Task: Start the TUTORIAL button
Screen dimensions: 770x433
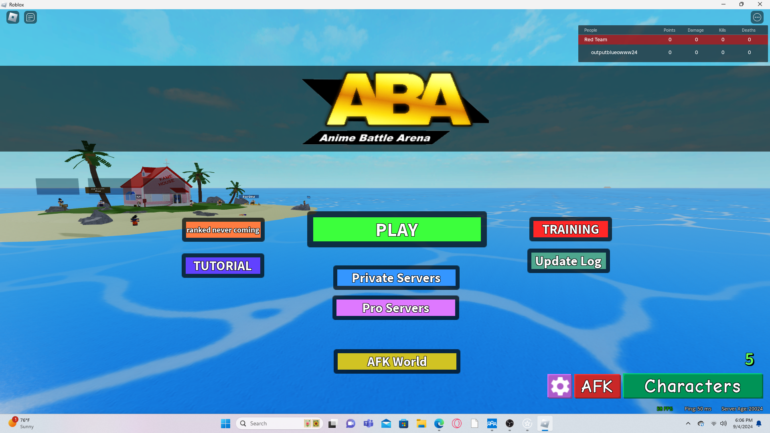Action: click(x=223, y=266)
